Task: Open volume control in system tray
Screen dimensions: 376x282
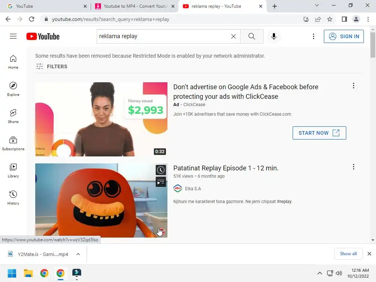Action: click(339, 273)
